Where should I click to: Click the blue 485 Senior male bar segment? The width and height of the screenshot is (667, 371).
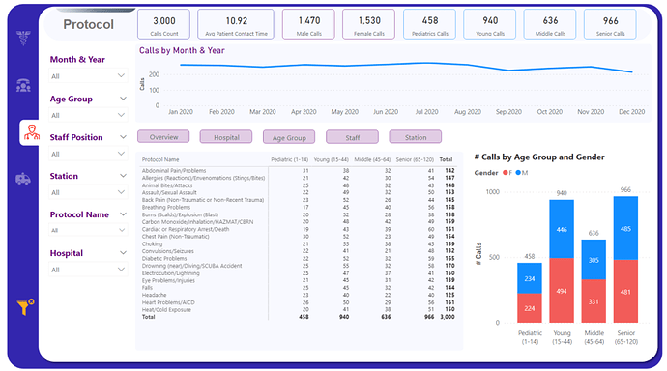(625, 228)
